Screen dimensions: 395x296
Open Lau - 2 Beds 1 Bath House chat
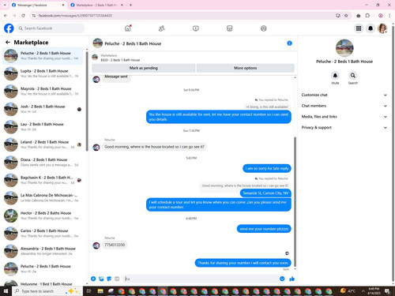click(x=43, y=126)
